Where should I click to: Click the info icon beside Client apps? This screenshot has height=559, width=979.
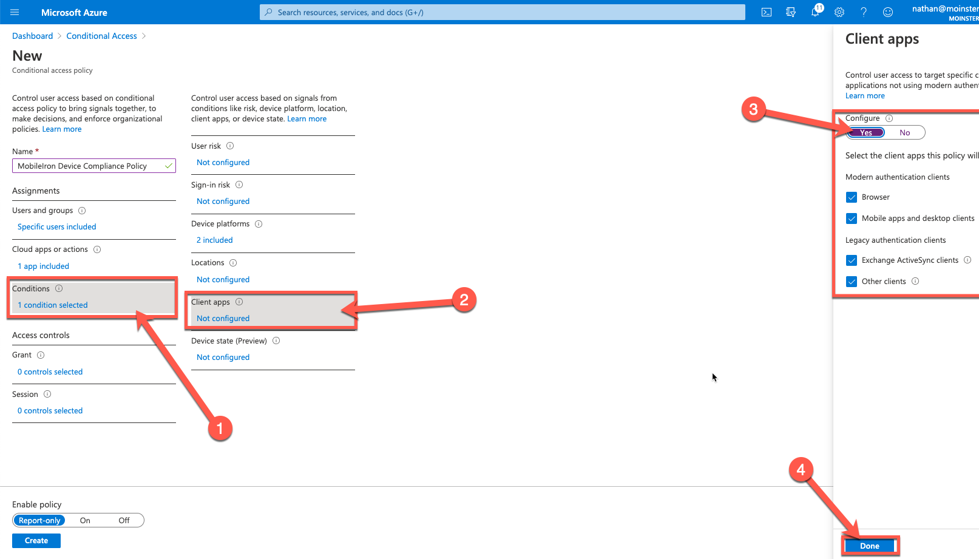click(x=239, y=301)
